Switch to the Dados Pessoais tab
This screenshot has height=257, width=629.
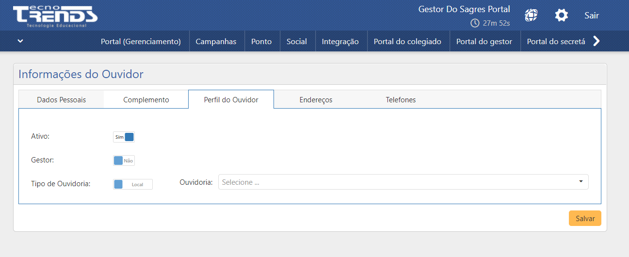click(61, 99)
